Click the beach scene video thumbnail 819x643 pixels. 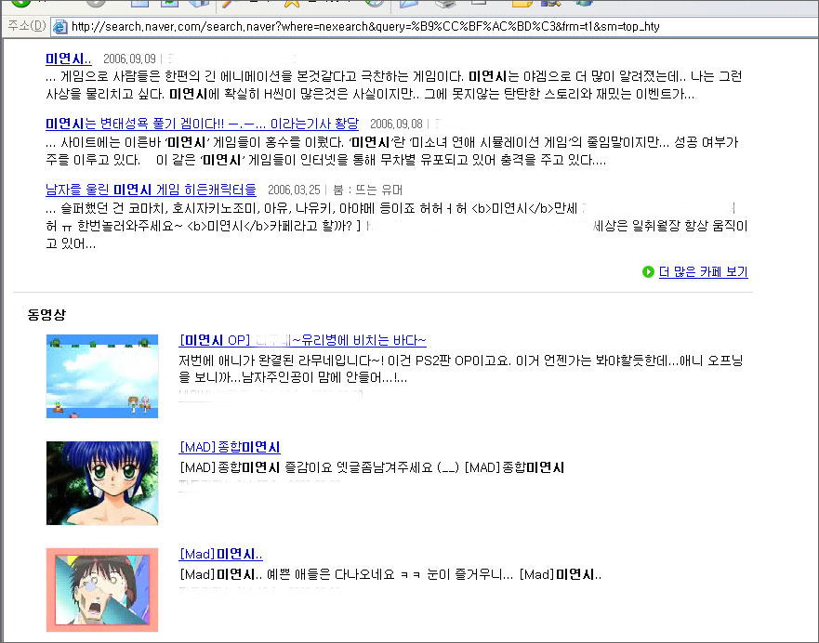(101, 375)
